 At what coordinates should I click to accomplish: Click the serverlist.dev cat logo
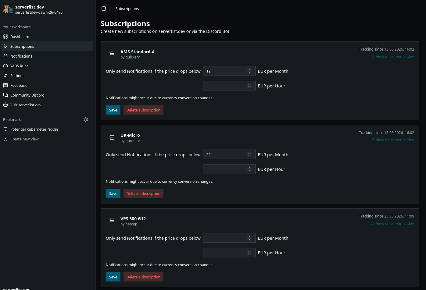pos(8,9)
